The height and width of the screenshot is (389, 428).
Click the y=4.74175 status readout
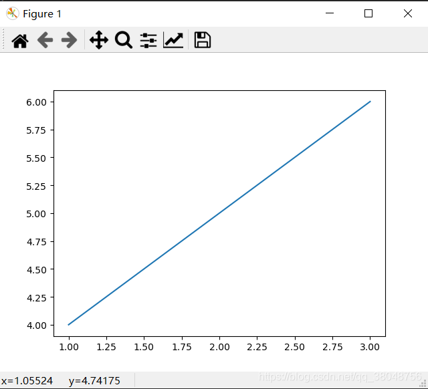(x=94, y=381)
